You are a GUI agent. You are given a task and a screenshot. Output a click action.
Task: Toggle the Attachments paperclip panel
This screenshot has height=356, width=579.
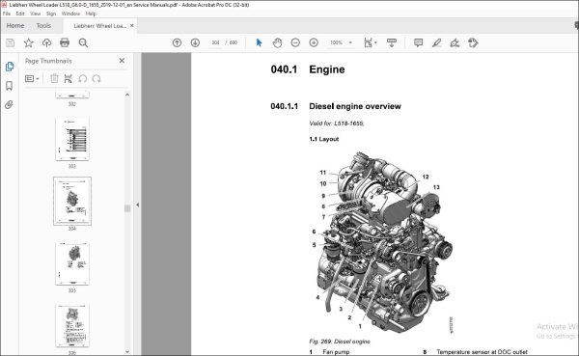coord(10,105)
